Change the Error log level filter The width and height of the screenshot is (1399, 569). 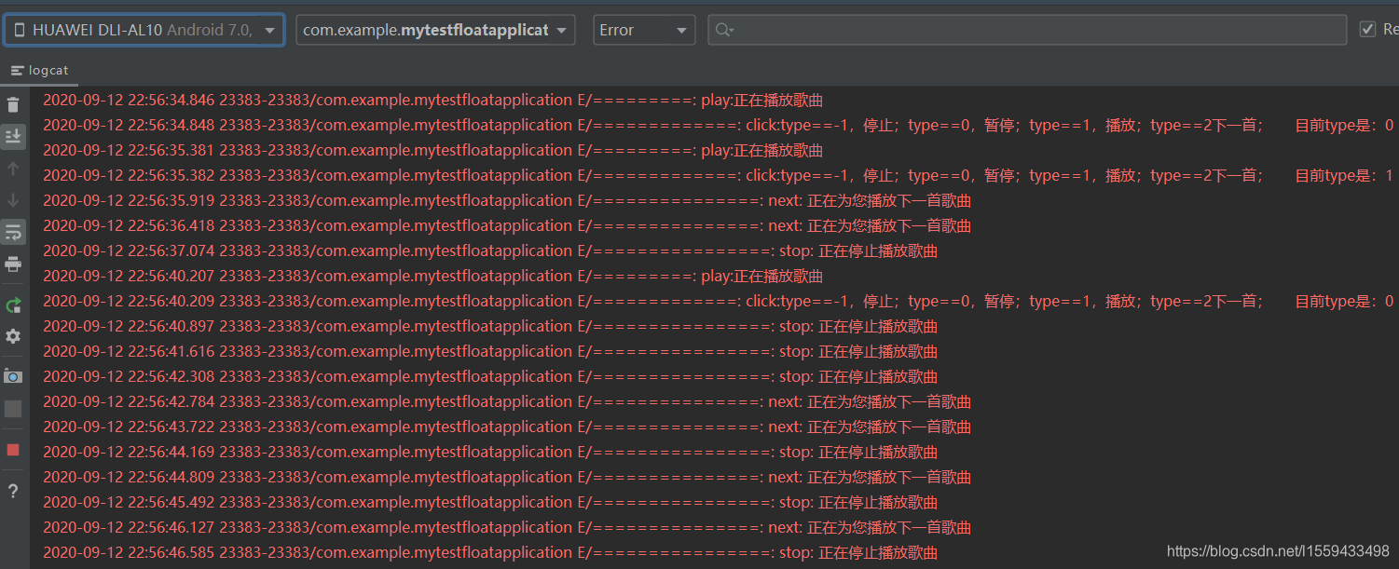click(x=643, y=29)
